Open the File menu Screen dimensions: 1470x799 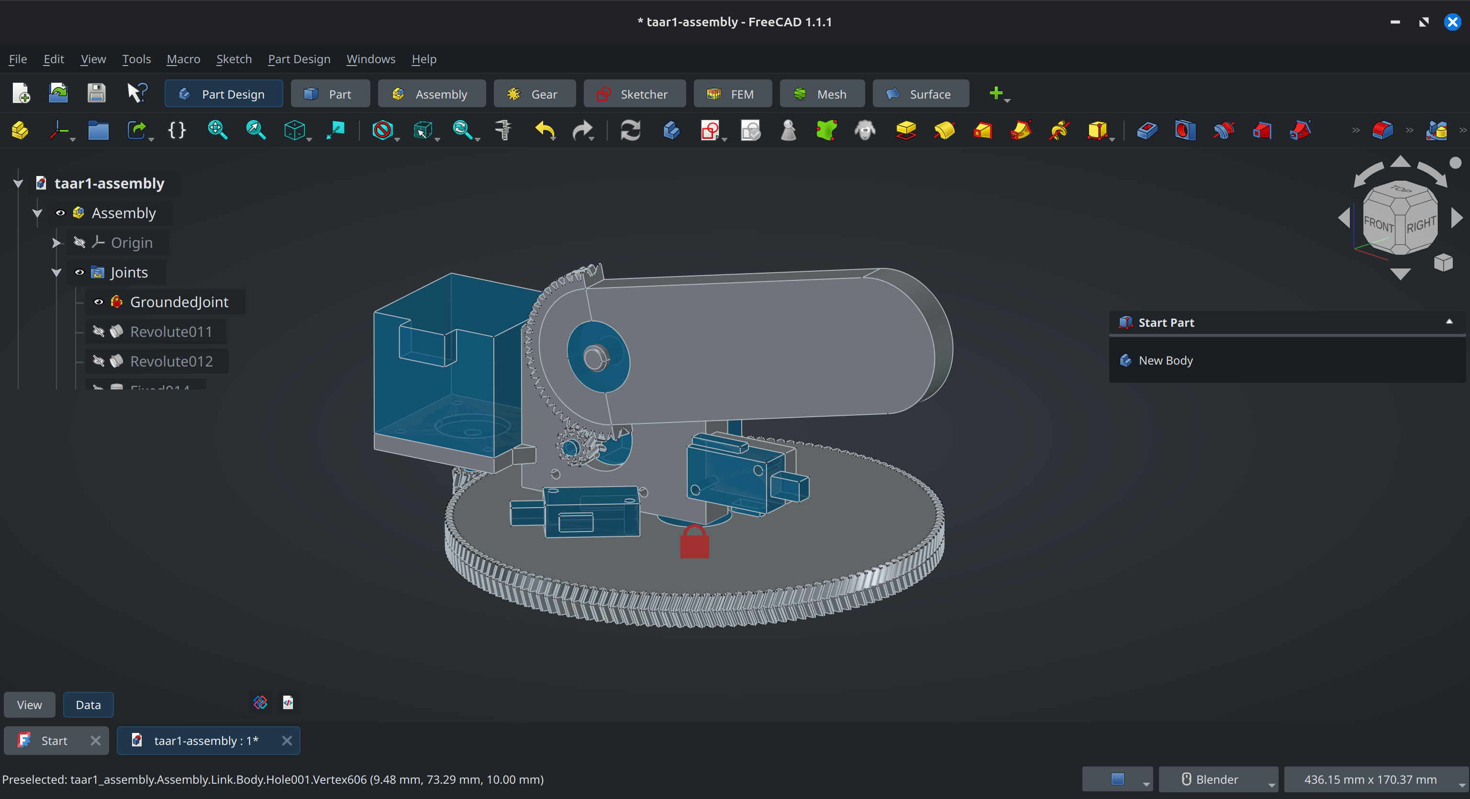coord(18,59)
